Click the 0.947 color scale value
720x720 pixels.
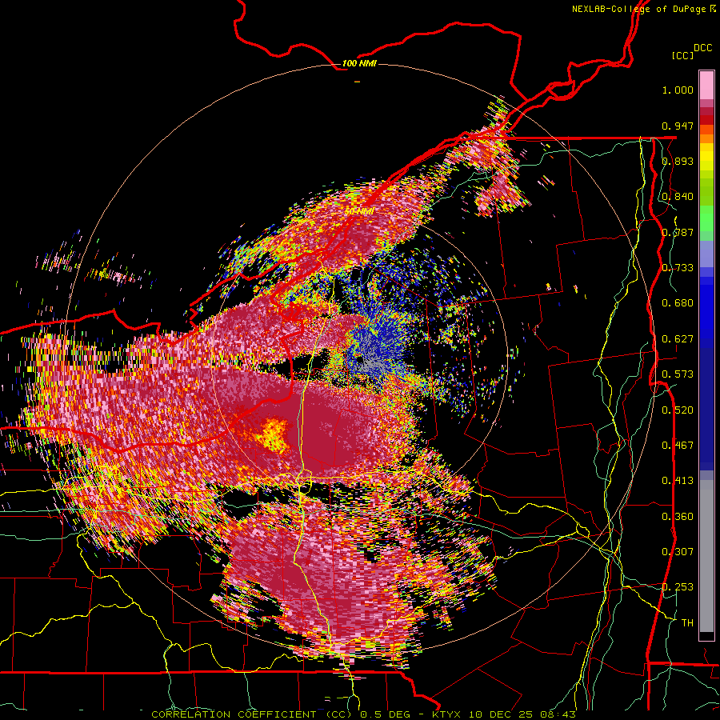[678, 126]
